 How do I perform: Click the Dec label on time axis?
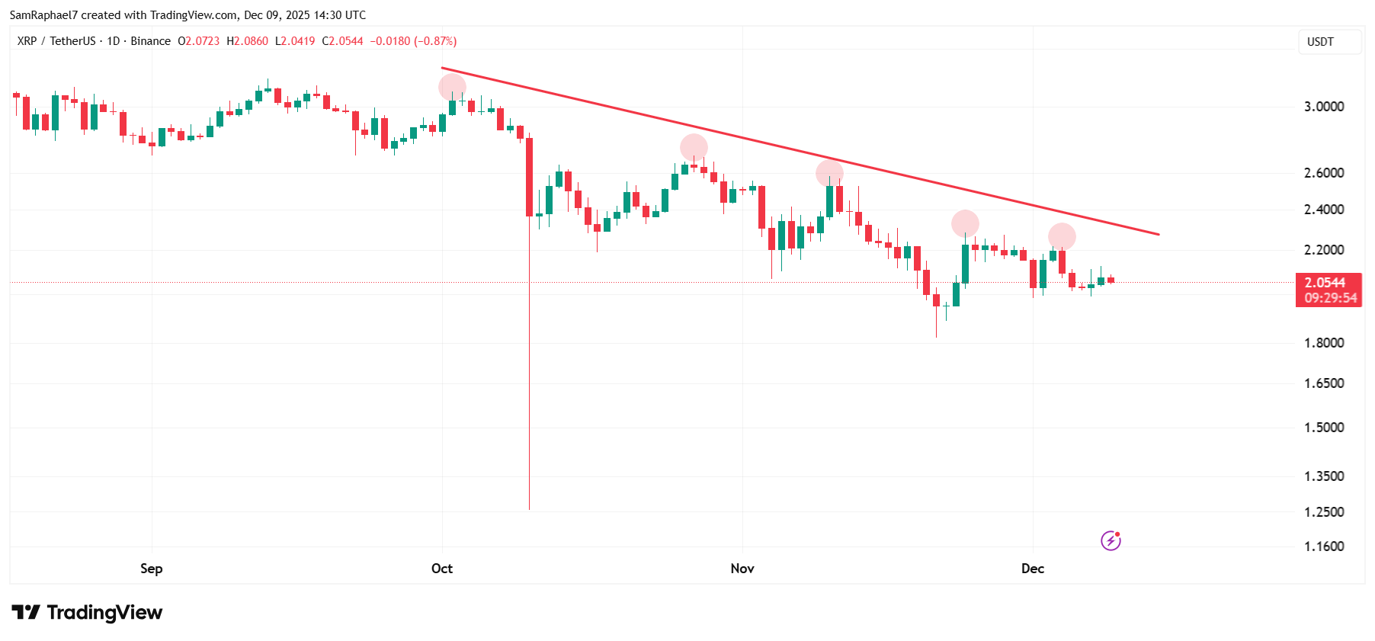click(1033, 569)
